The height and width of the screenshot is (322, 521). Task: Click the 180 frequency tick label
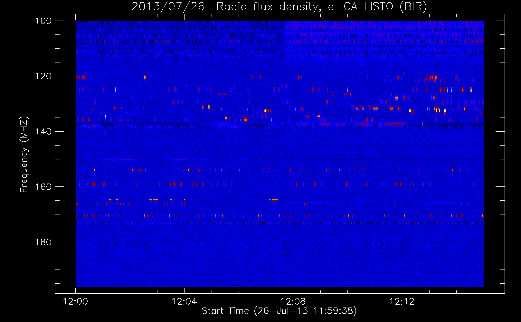coord(43,242)
